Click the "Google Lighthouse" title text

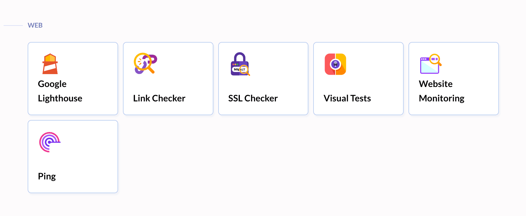click(x=60, y=91)
